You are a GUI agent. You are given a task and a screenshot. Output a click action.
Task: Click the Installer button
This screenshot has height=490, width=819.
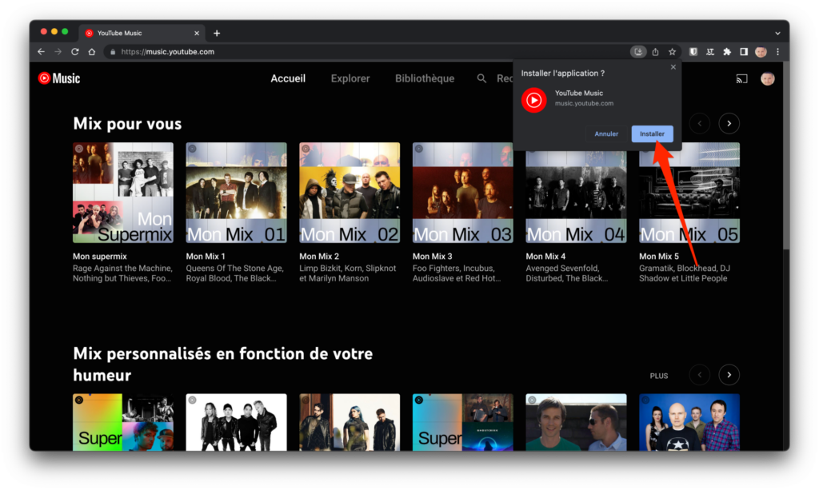tap(652, 133)
